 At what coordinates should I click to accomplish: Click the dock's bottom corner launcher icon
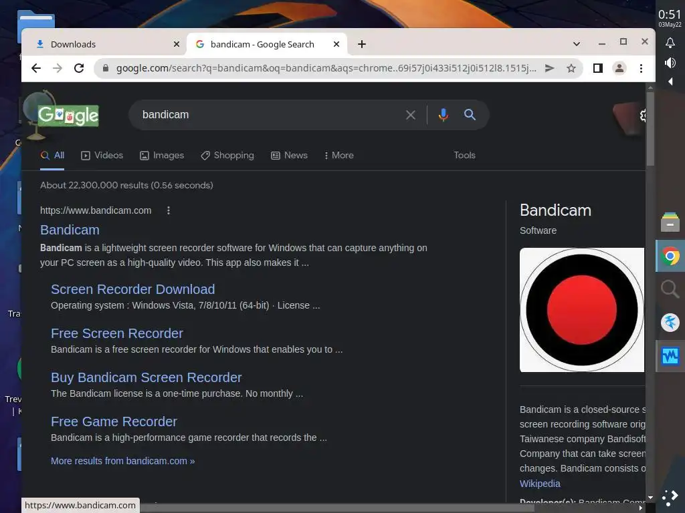pyautogui.click(x=670, y=498)
